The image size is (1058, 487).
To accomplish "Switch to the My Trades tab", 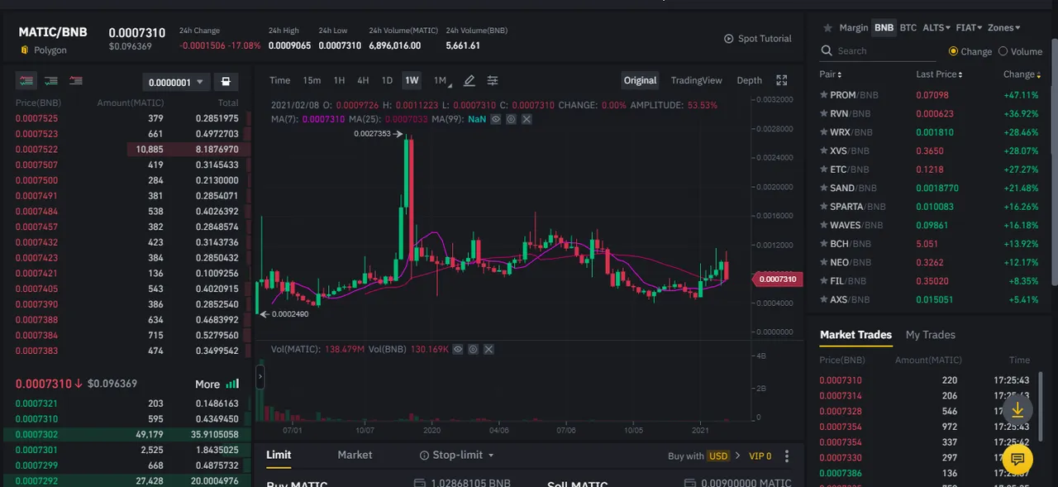I will tap(931, 335).
